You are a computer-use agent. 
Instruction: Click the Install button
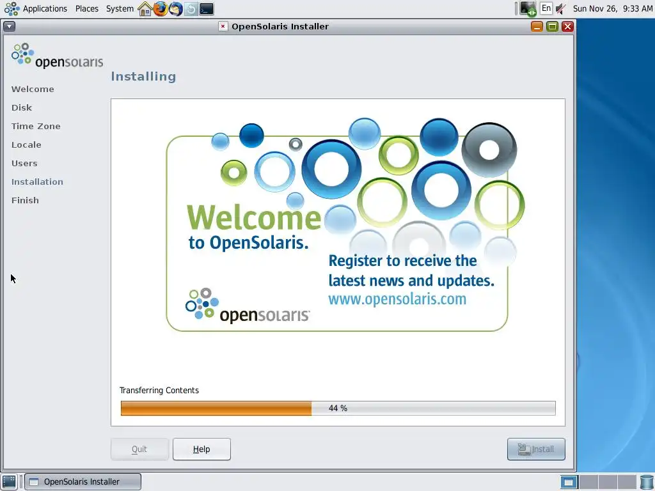(x=536, y=449)
